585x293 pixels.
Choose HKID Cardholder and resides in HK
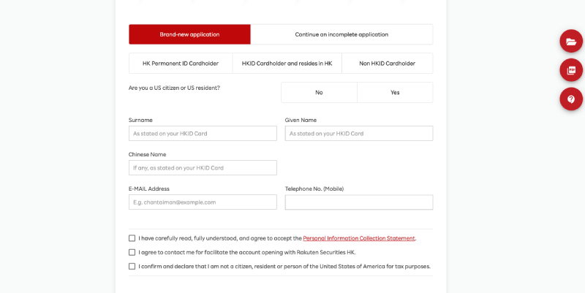coord(287,64)
